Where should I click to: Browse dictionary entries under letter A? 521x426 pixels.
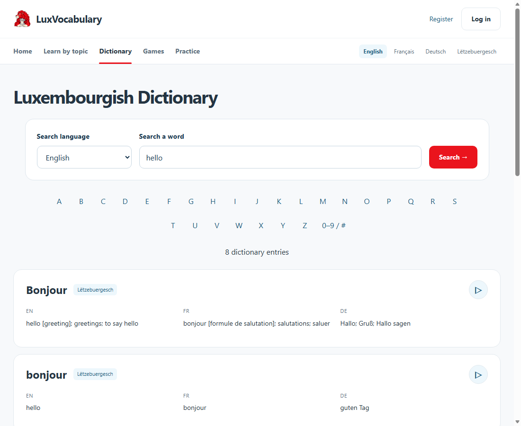(59, 202)
